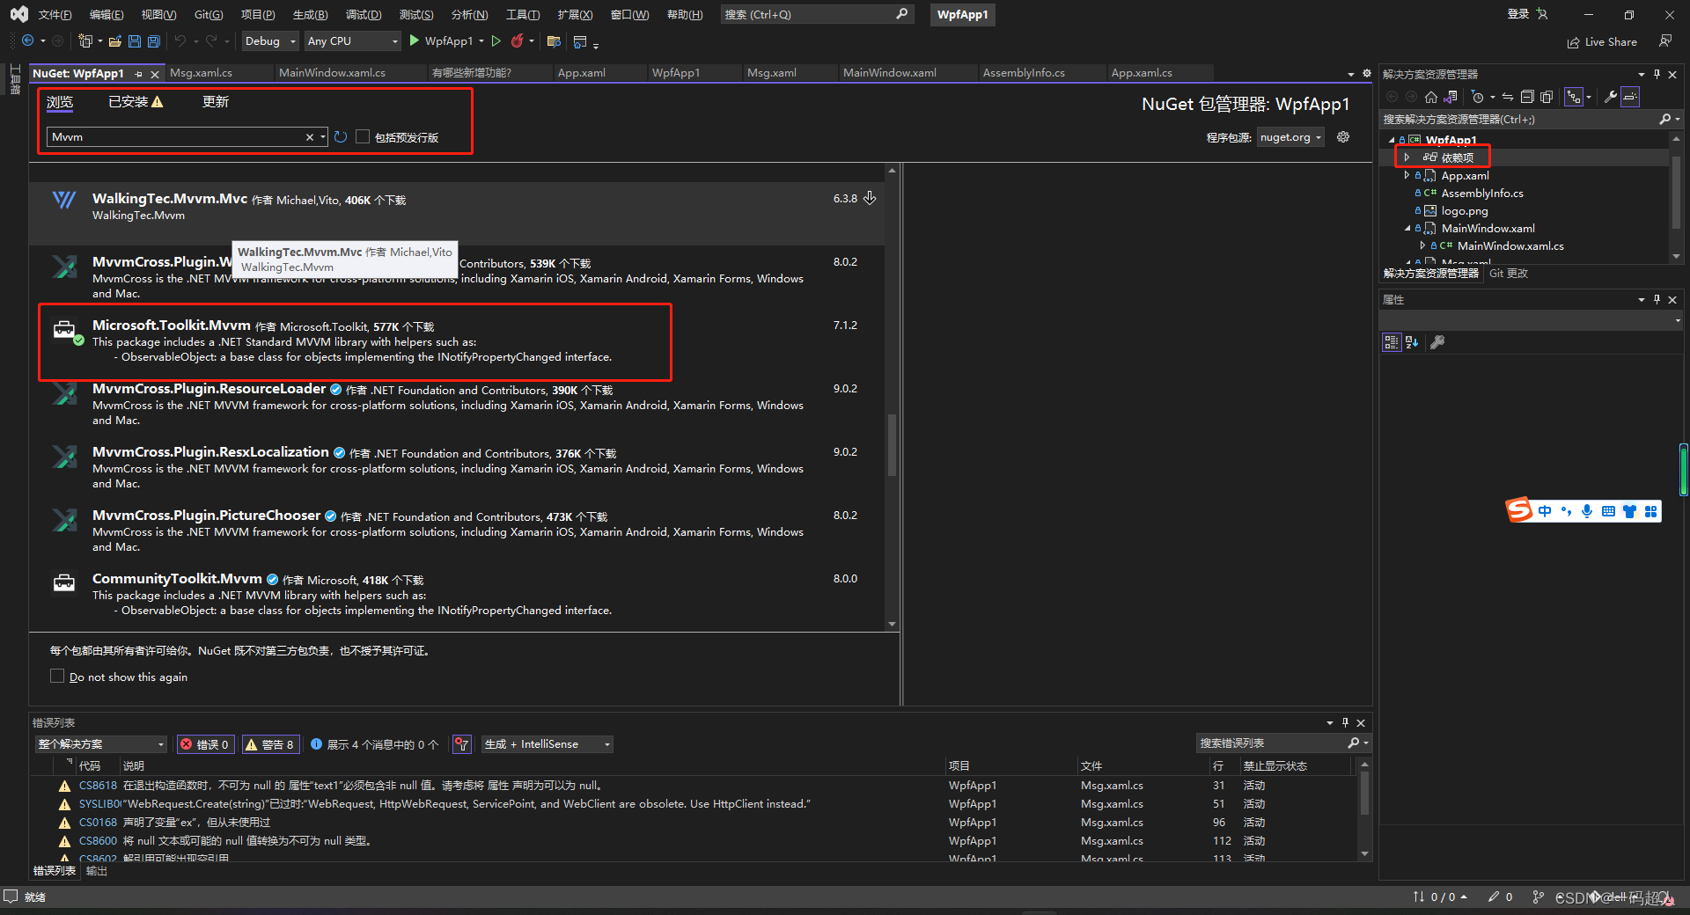Switch to 已安装 installed tab in NuGet

(x=136, y=102)
